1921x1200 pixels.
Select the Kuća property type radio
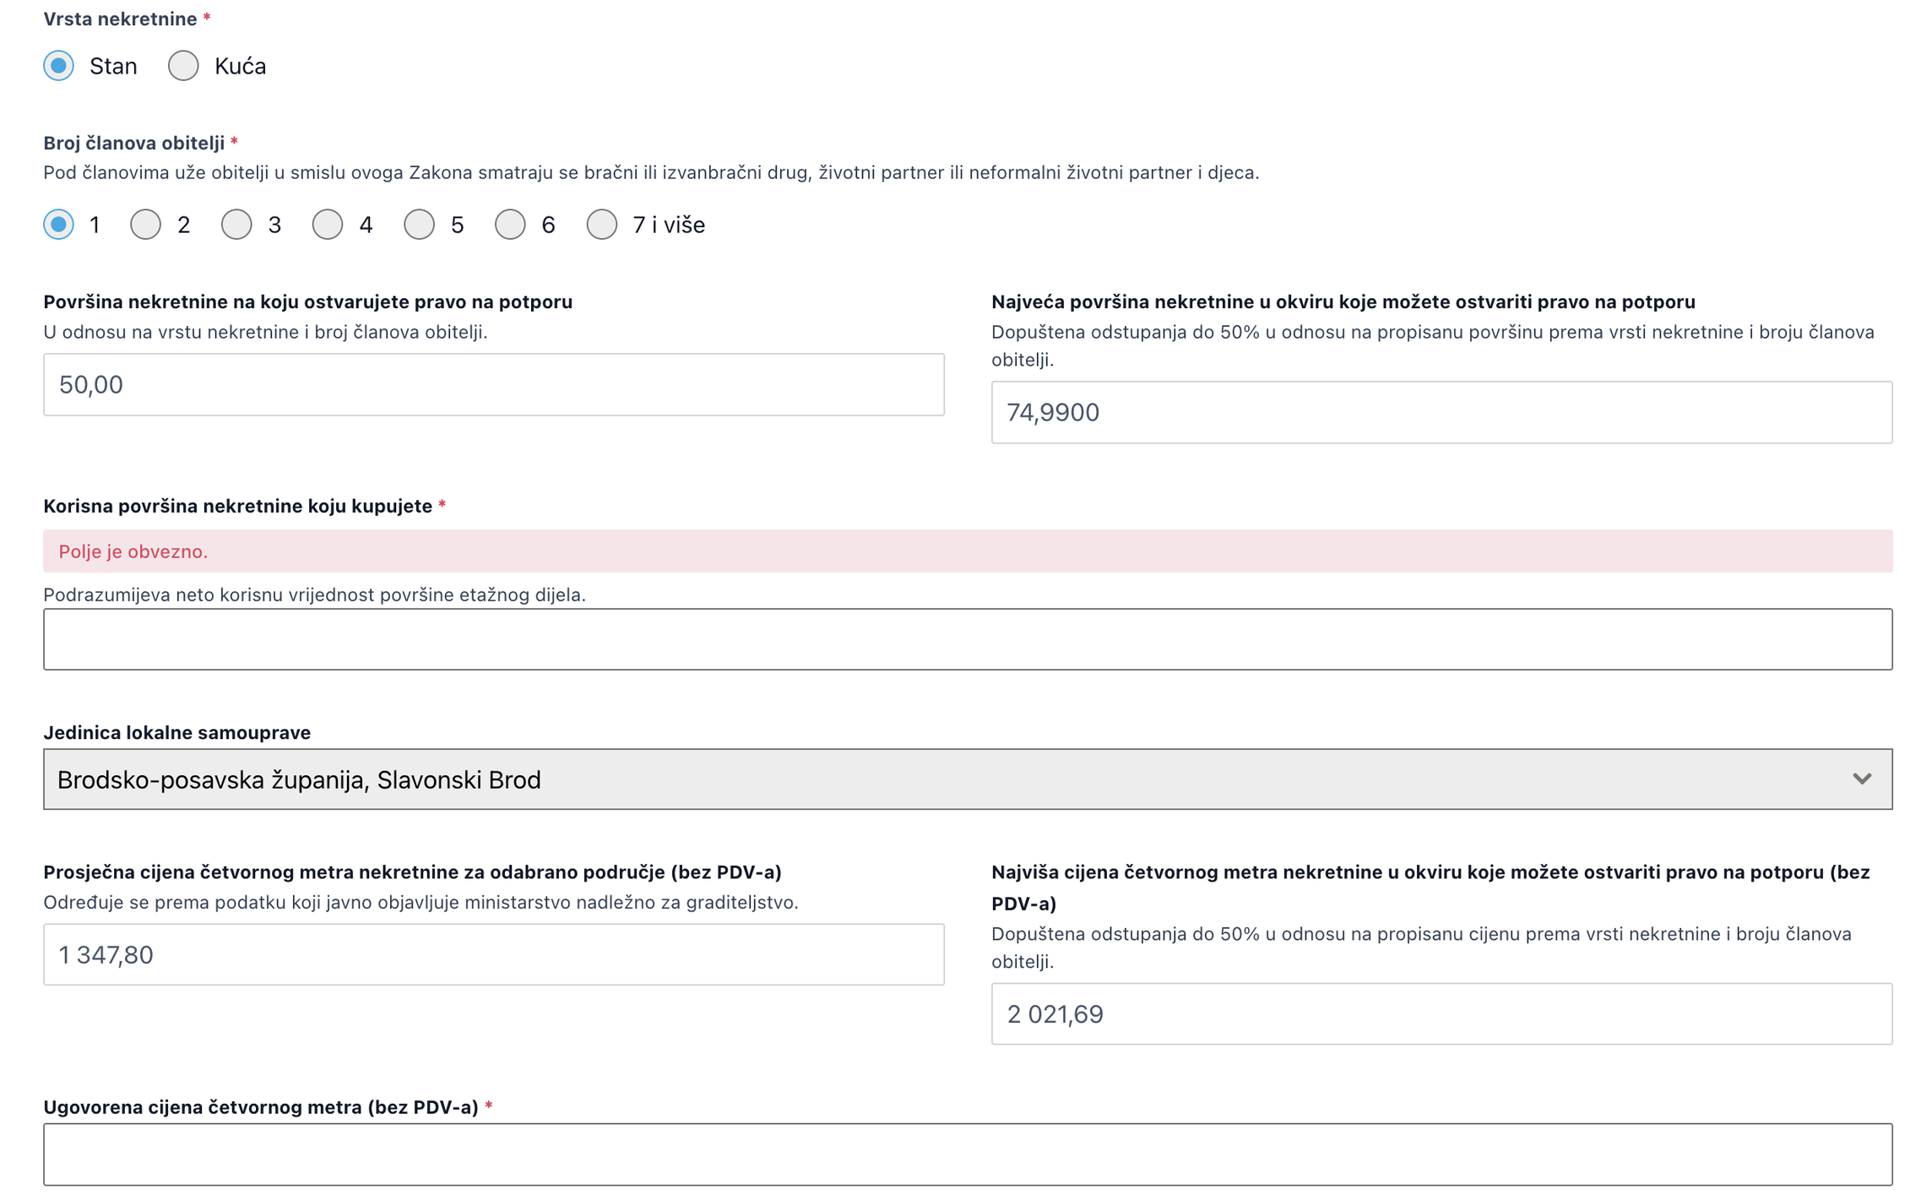[183, 66]
